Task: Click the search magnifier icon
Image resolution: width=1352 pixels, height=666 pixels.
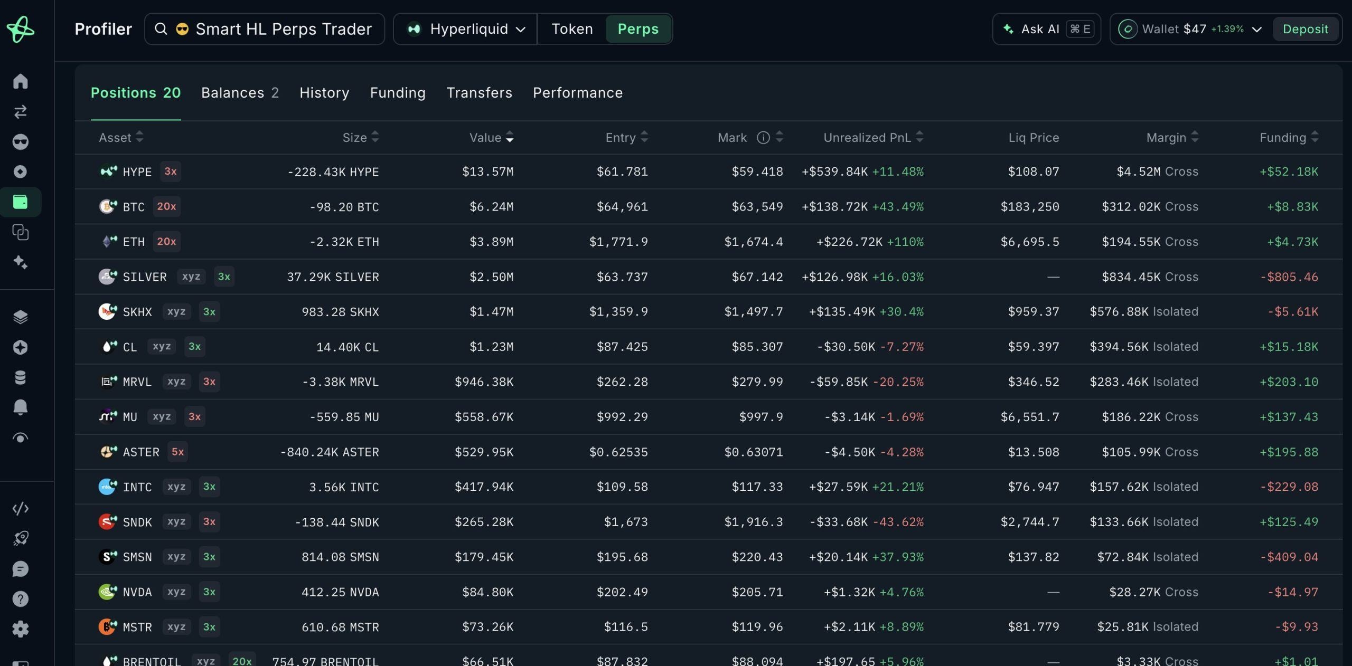Action: tap(161, 29)
